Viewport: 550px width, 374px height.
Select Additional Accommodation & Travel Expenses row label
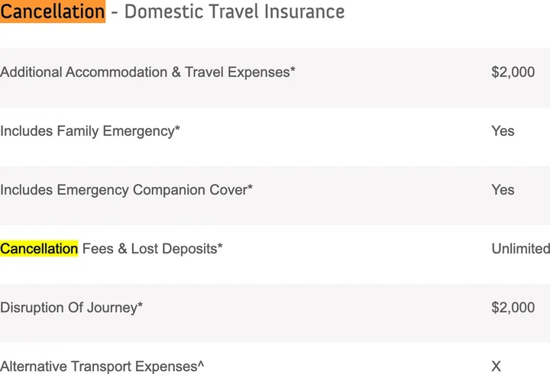(145, 73)
